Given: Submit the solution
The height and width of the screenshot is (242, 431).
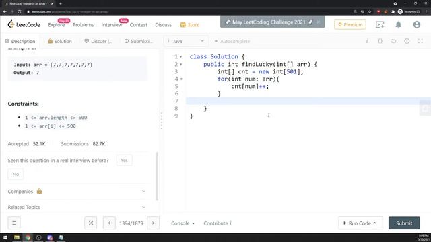Looking at the screenshot, I should coord(404,223).
